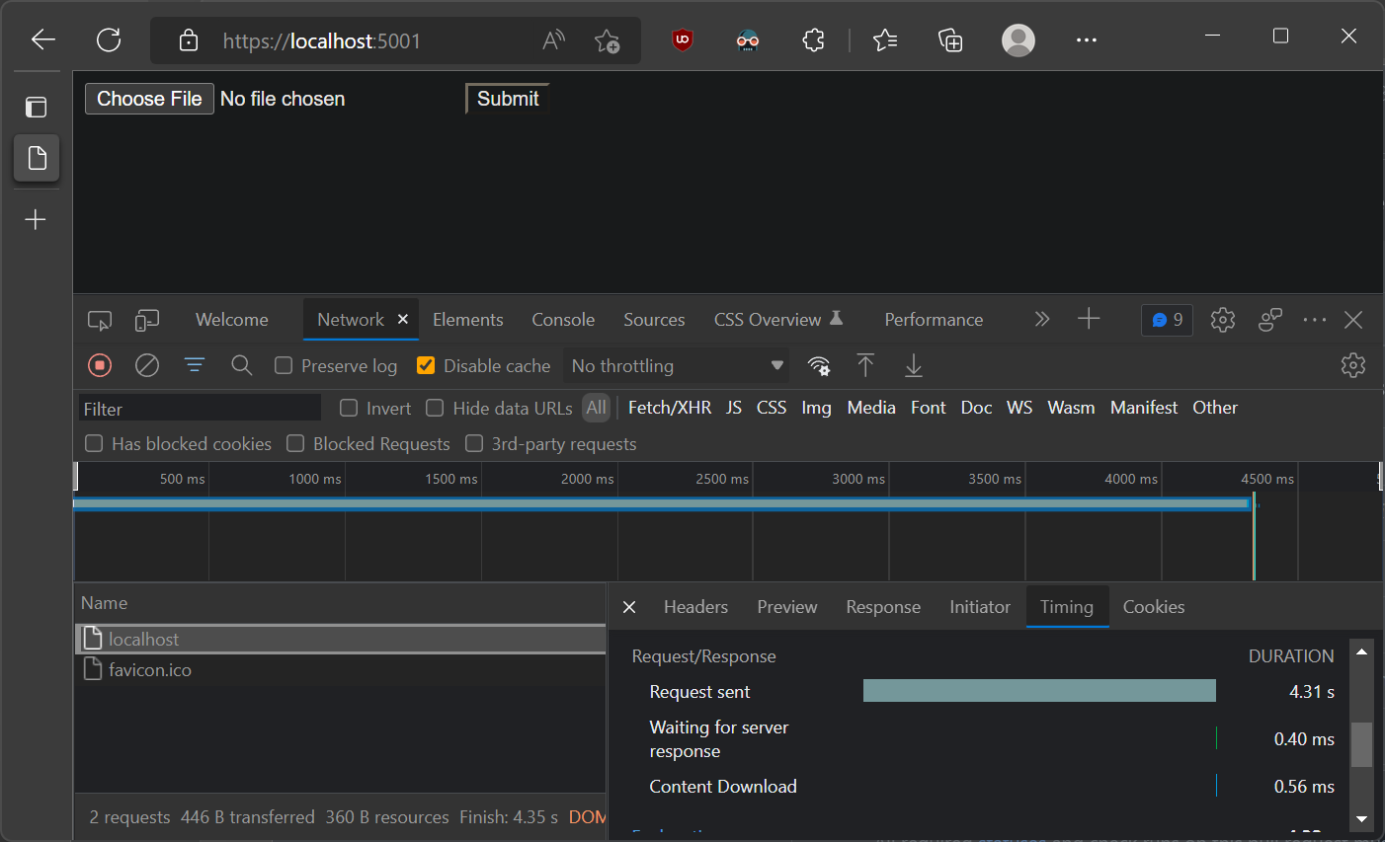Check Has blocked cookies
Screen dimensions: 1385x842
click(94, 443)
